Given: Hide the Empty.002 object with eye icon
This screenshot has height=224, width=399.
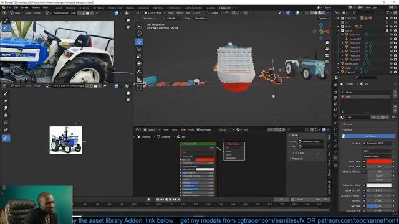Looking at the screenshot, I should pos(391,39).
